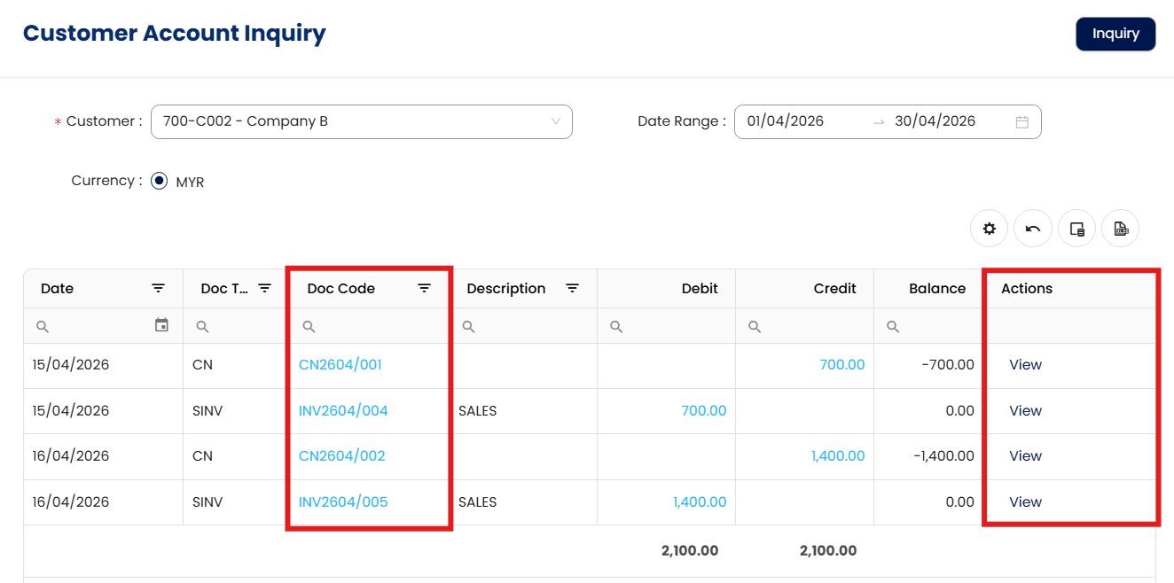Open the column chooser icon
Image resolution: width=1174 pixels, height=583 pixels.
1076,229
